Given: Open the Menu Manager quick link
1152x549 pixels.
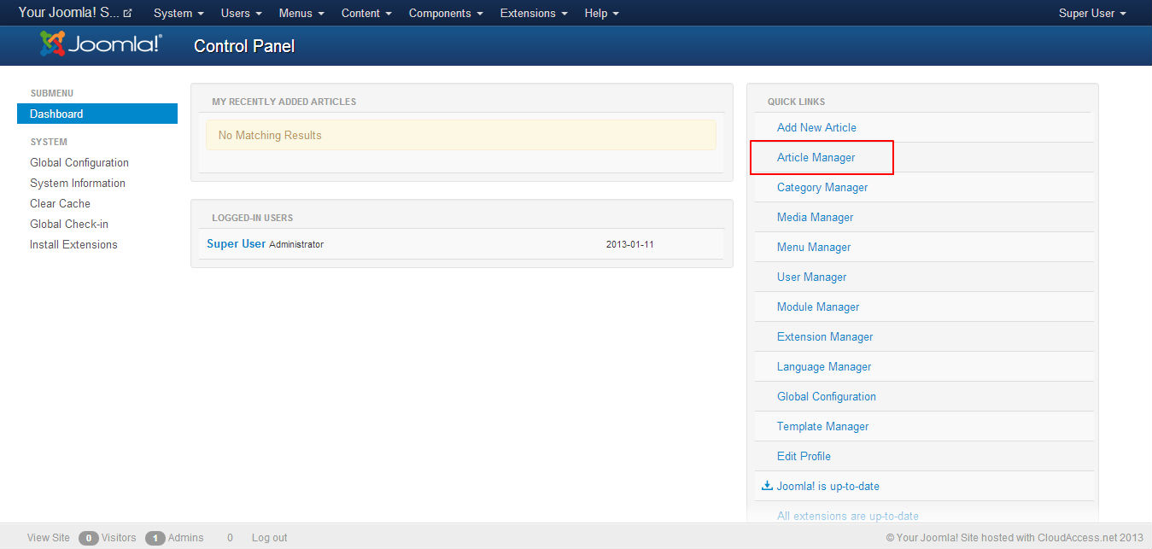Looking at the screenshot, I should pos(814,247).
